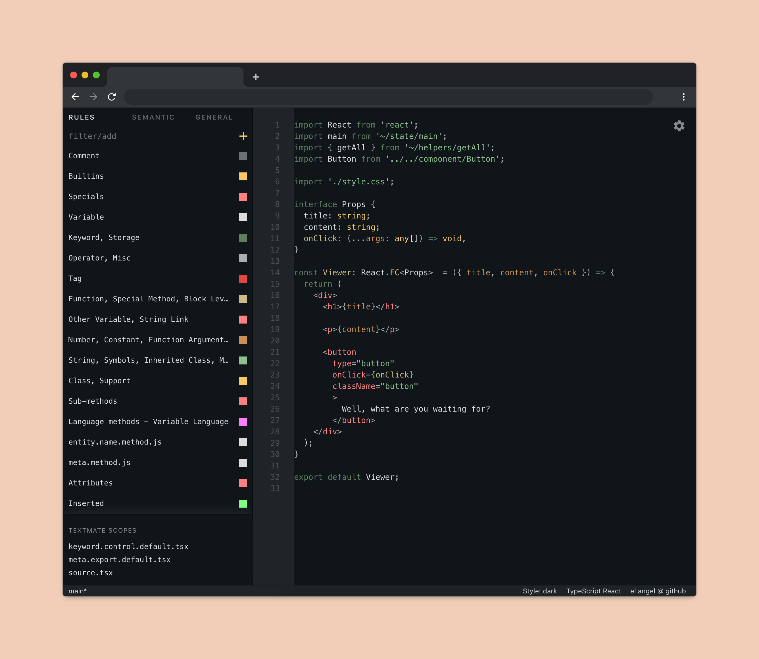This screenshot has height=659, width=759.
Task: Open a new browser tab
Action: coord(256,77)
